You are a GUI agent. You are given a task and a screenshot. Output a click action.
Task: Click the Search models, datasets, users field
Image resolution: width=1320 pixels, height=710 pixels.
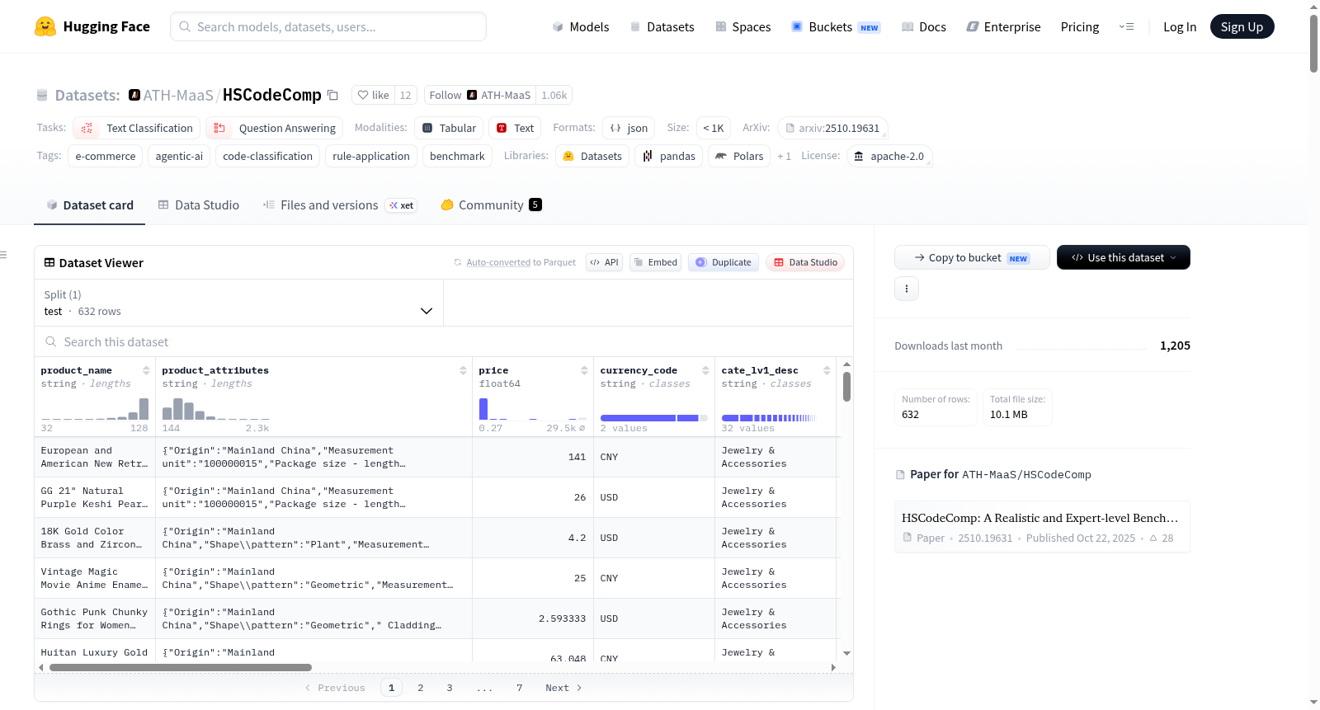328,26
